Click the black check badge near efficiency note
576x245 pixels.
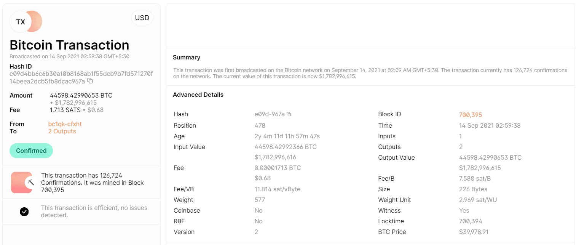pos(24,211)
